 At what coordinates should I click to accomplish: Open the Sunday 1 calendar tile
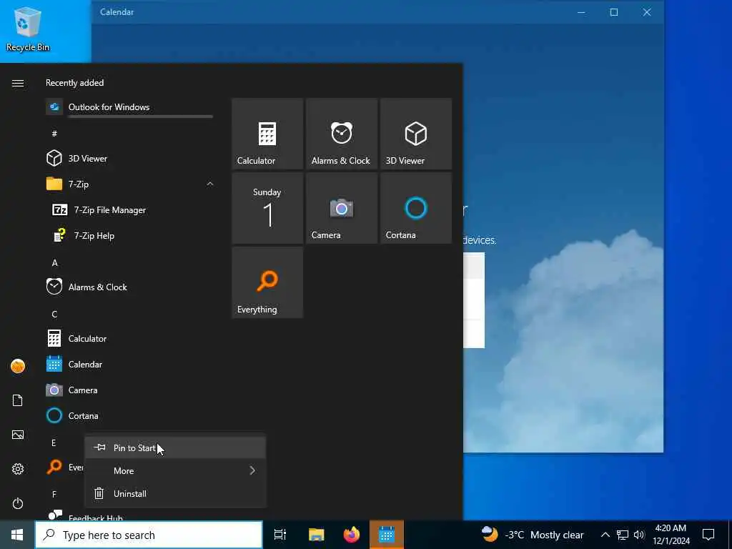point(267,208)
